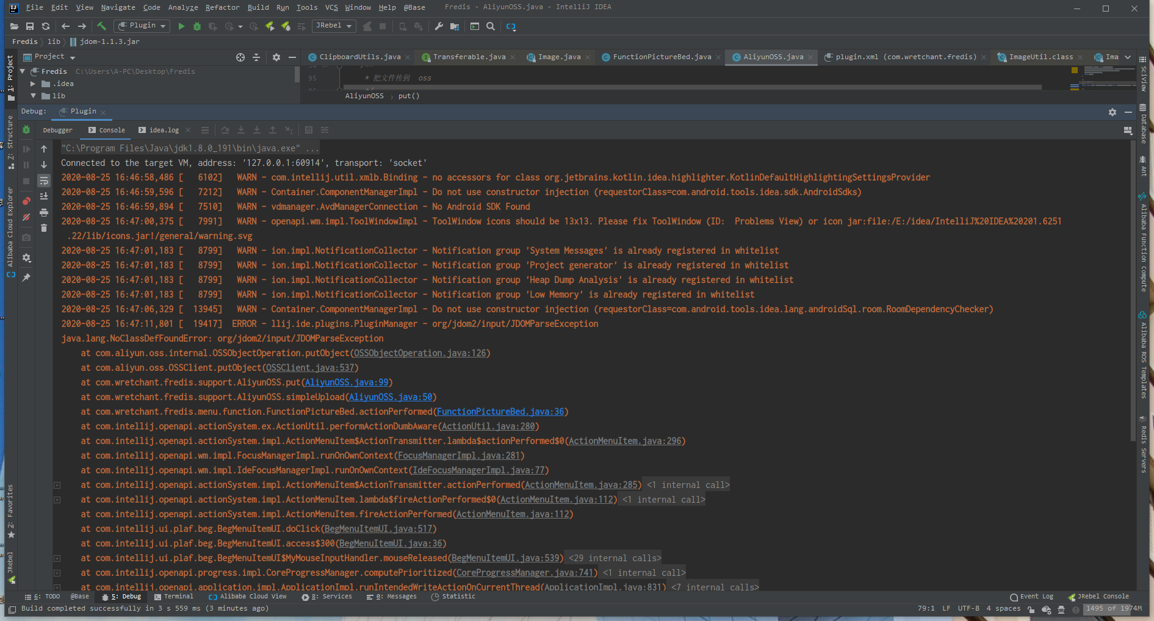1154x621 pixels.
Task: Click the Synchronize refresh toolbar icon
Action: [46, 26]
